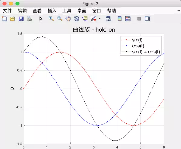Open the 文件 menu
The width and height of the screenshot is (181, 149).
point(7,11)
